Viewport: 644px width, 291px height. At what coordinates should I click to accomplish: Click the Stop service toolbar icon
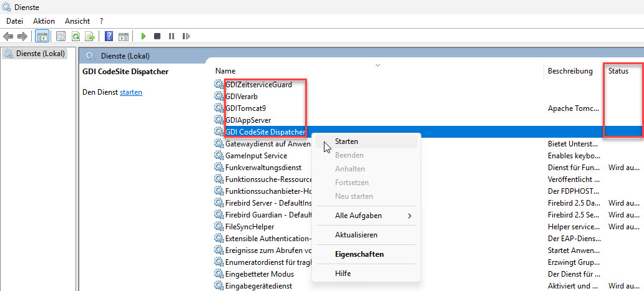157,37
